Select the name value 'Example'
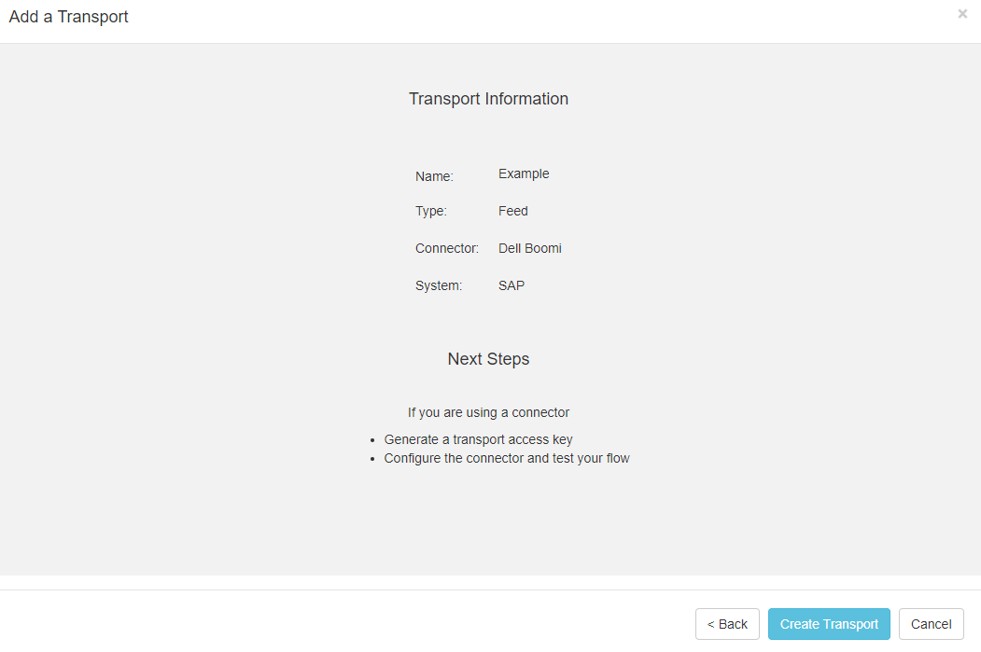This screenshot has width=981, height=652. pos(524,173)
